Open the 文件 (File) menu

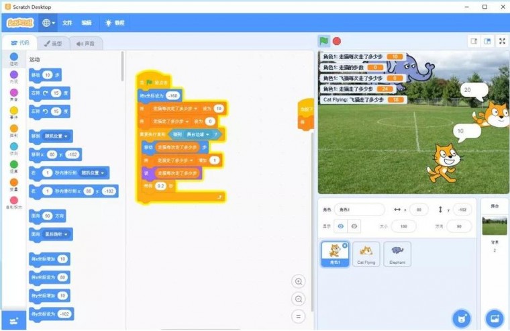[67, 23]
